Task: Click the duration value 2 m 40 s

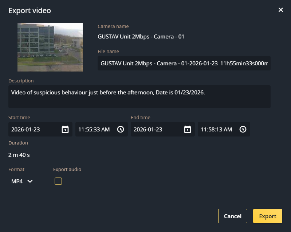Action: tap(19, 155)
